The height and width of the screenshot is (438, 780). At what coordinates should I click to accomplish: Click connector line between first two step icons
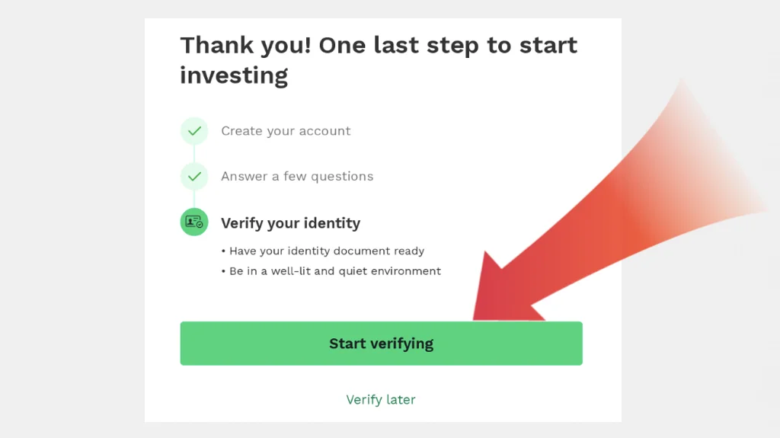tap(194, 154)
